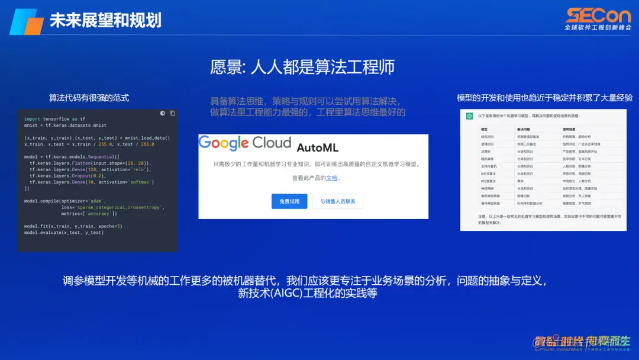Click the Google Cloud logo
Viewport: 639px width, 360px height.
pyautogui.click(x=245, y=143)
